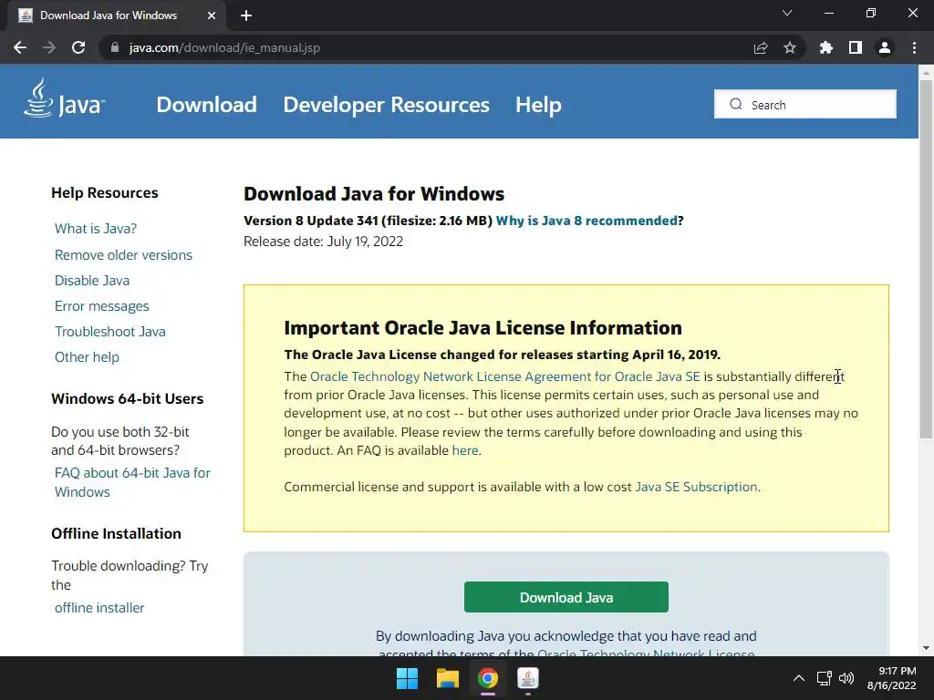The height and width of the screenshot is (700, 934).
Task: Expand Chrome tab search dropdown arrow
Action: click(x=787, y=13)
